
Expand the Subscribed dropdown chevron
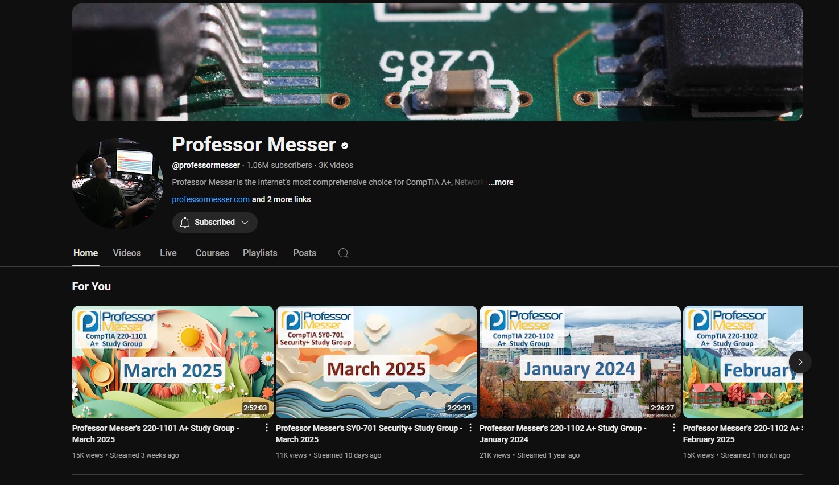pyautogui.click(x=245, y=223)
